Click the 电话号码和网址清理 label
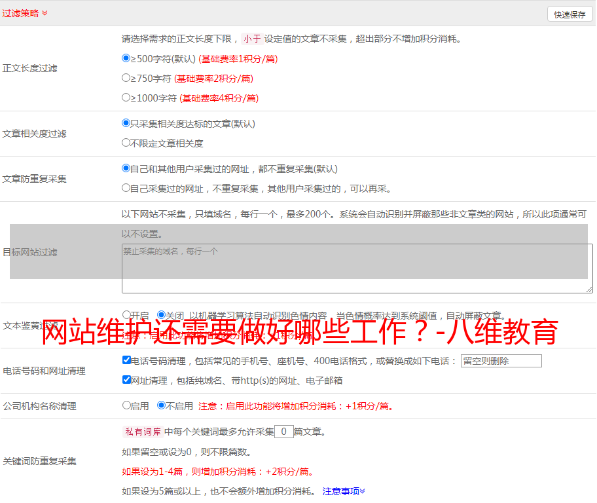This screenshot has width=597, height=503. [x=44, y=371]
